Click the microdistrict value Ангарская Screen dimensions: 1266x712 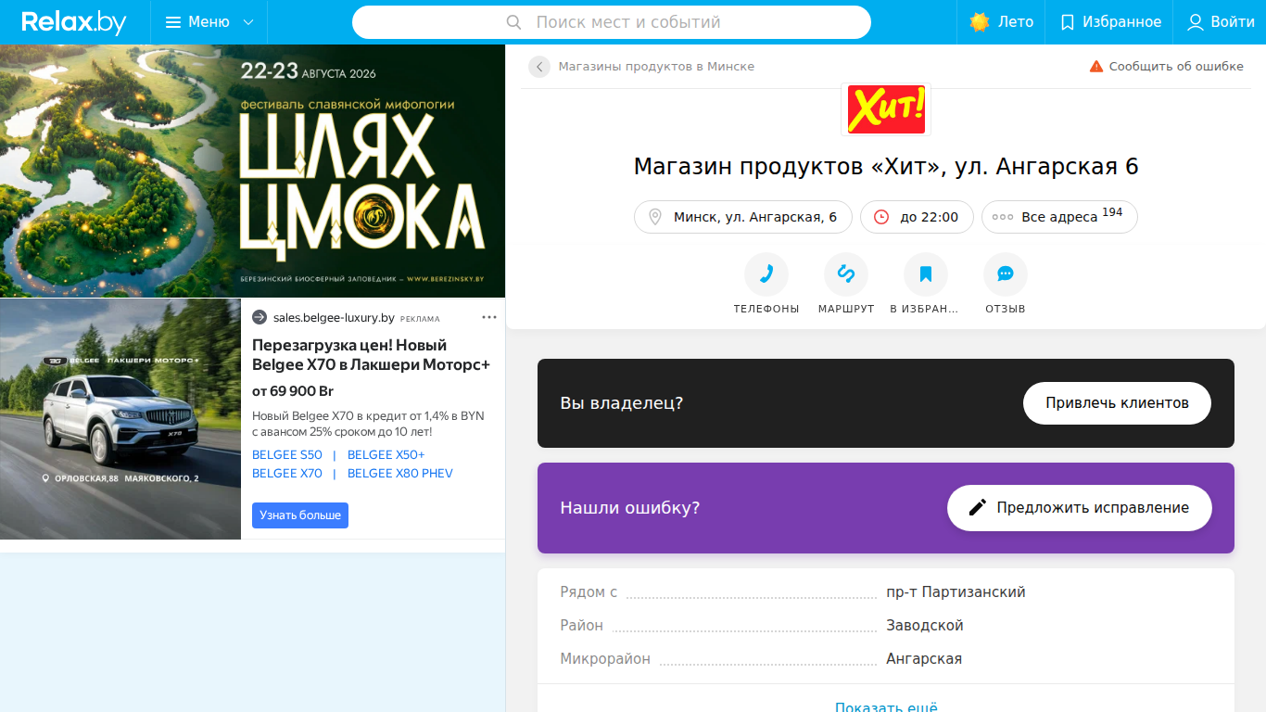[924, 659]
